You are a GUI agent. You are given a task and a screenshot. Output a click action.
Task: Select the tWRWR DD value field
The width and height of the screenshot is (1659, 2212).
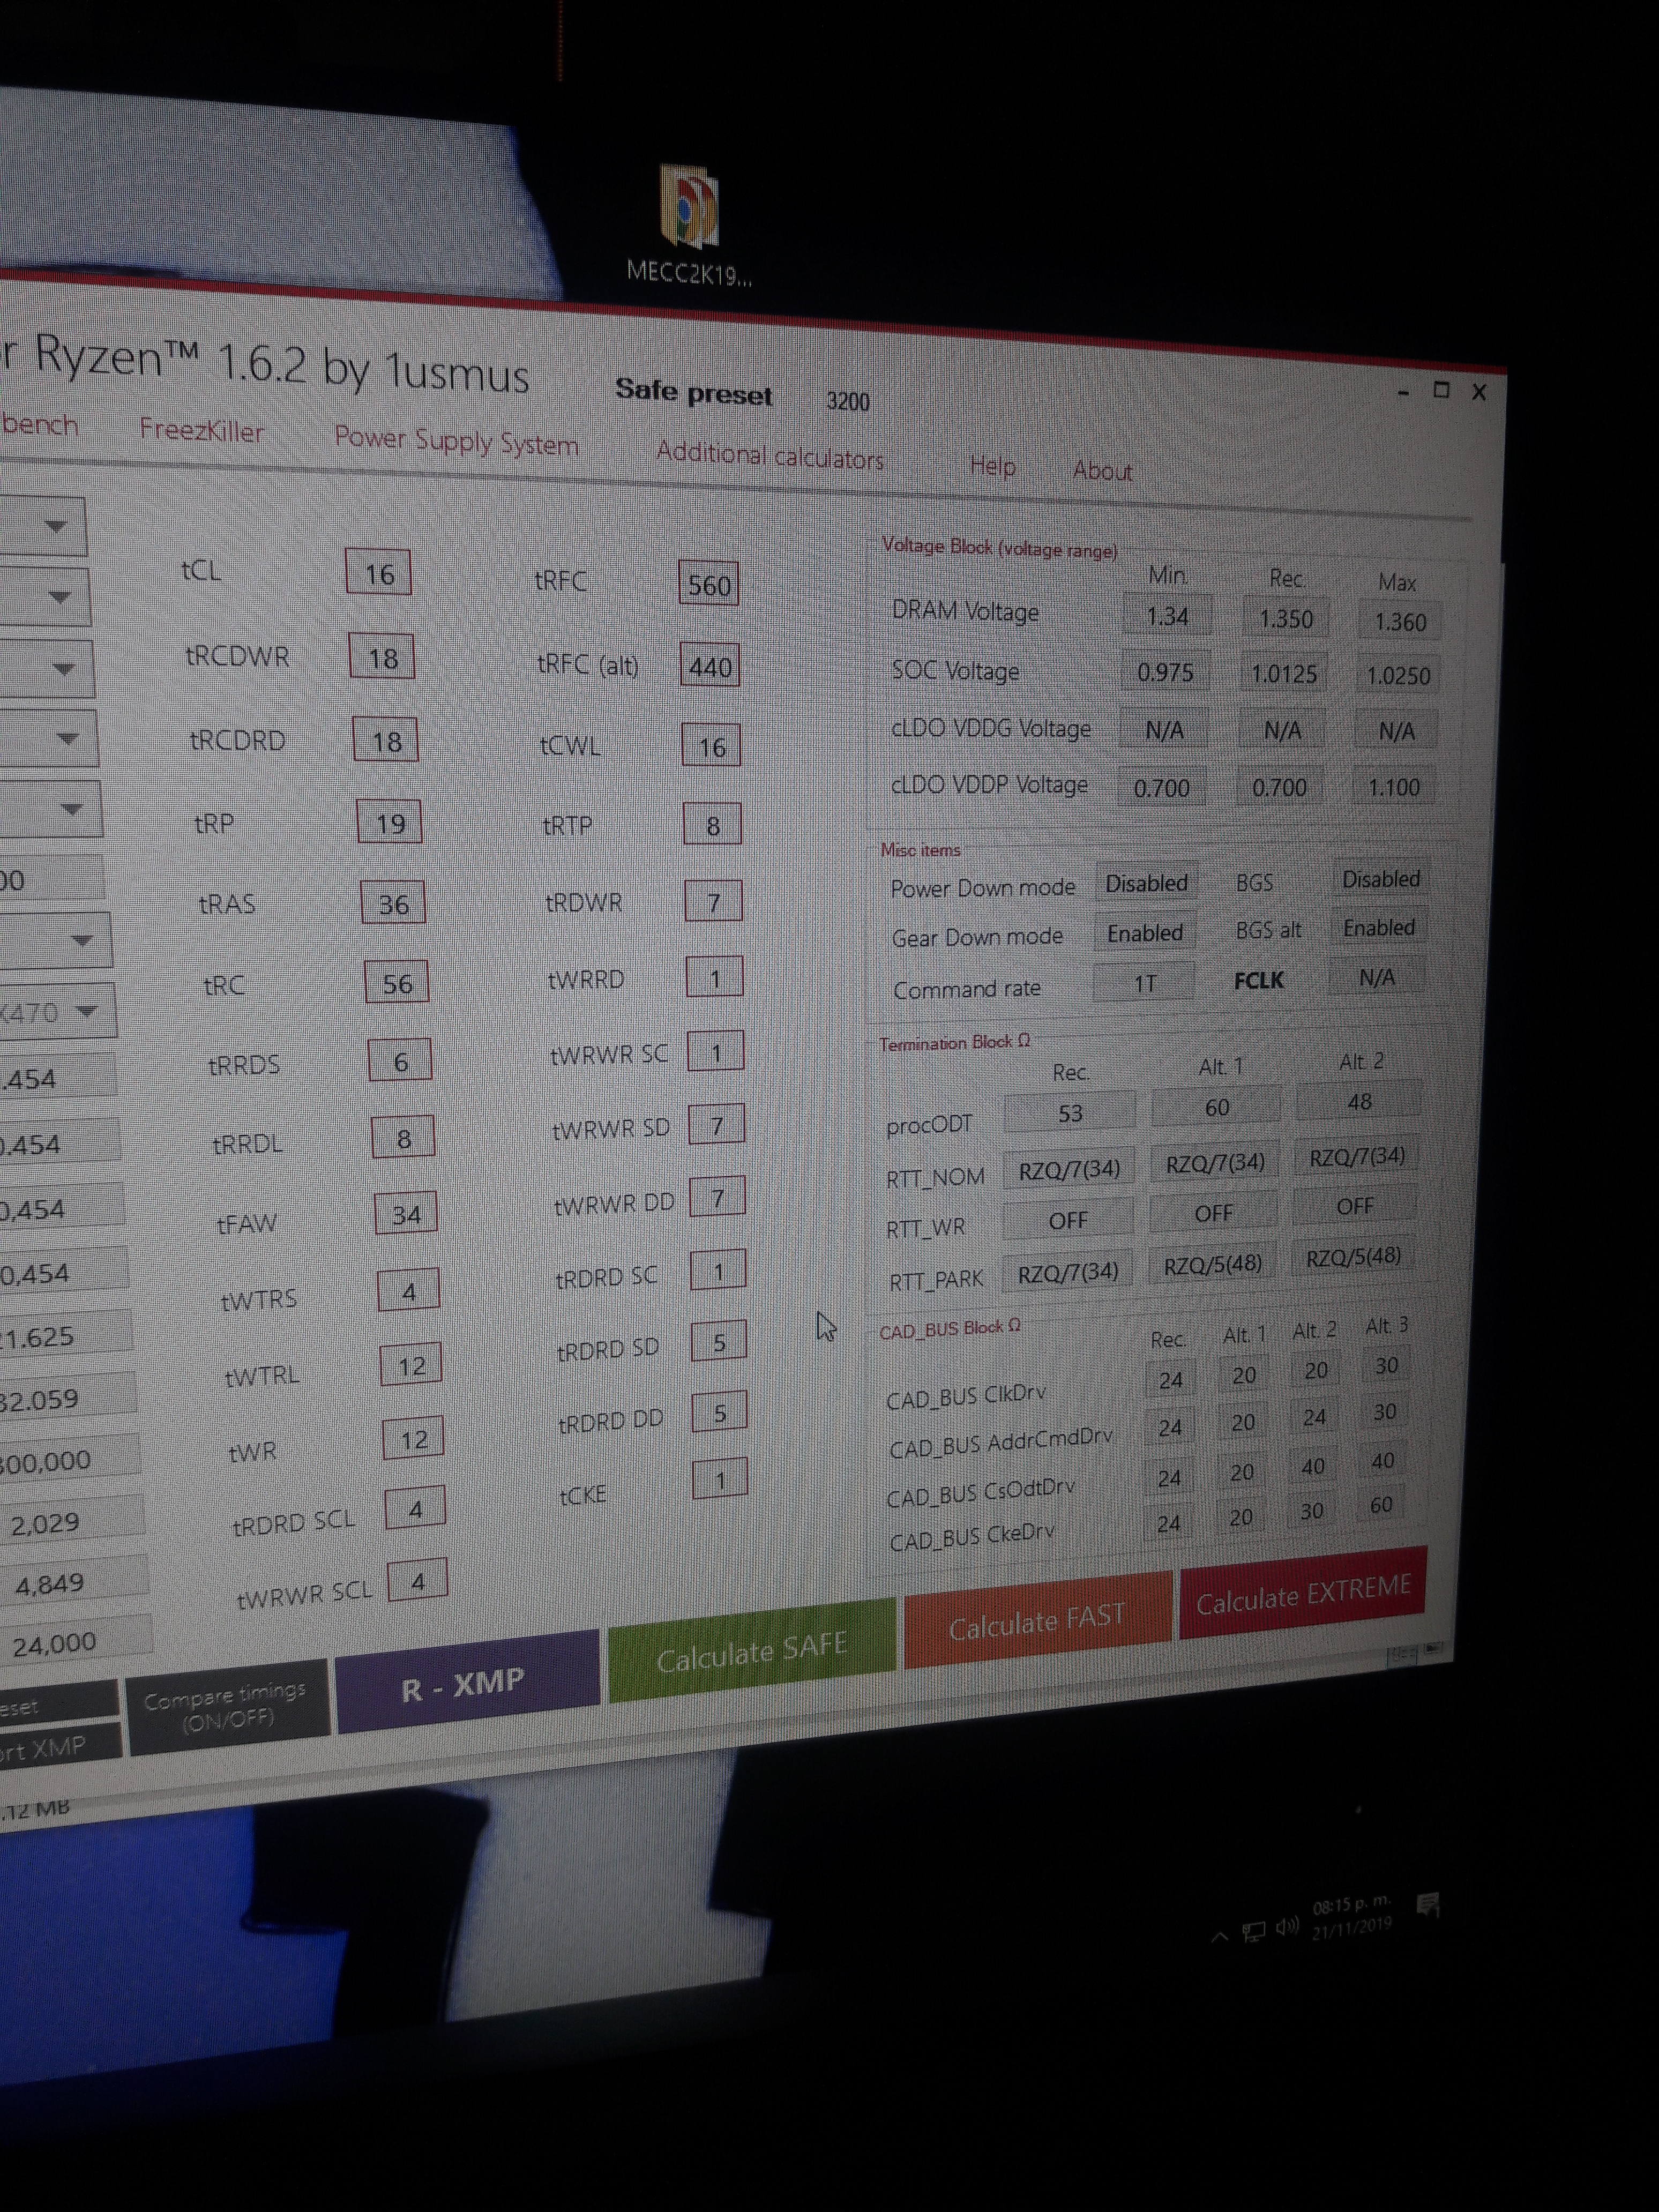(718, 1198)
